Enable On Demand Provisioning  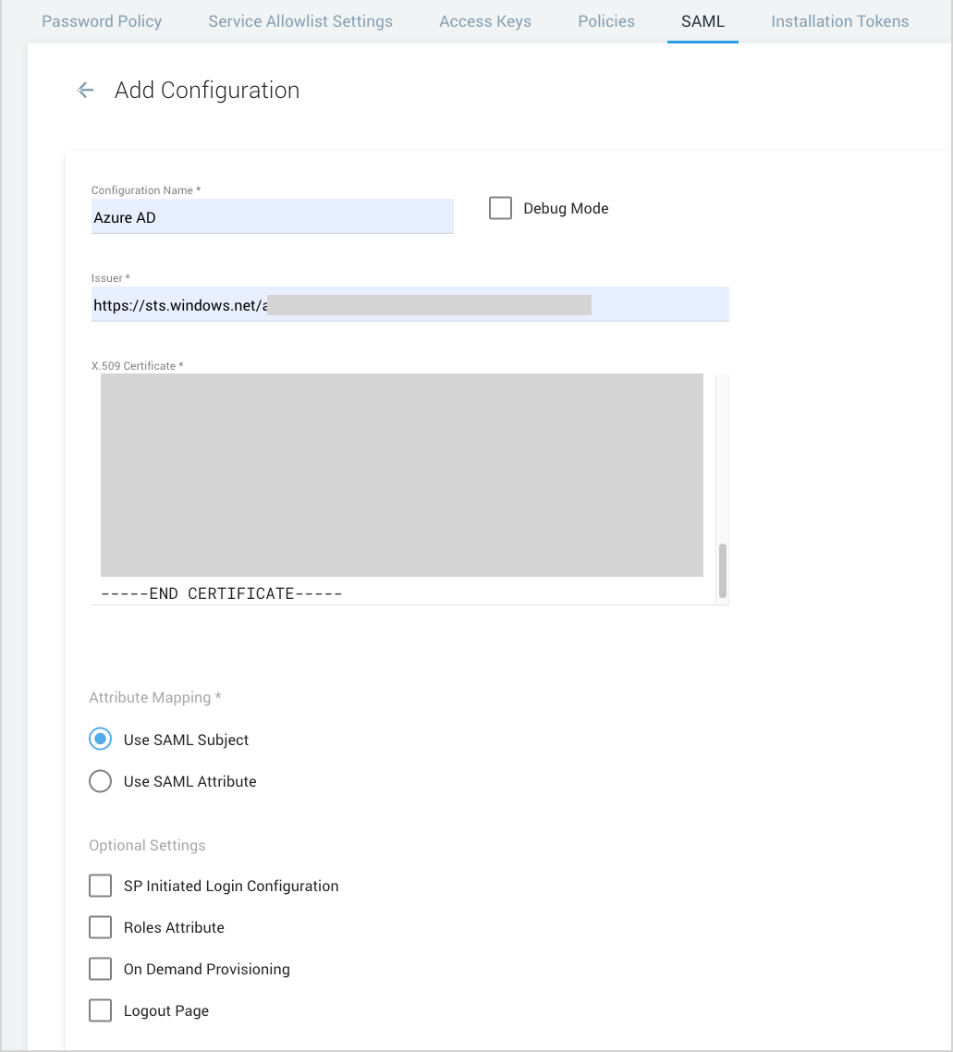click(x=100, y=968)
